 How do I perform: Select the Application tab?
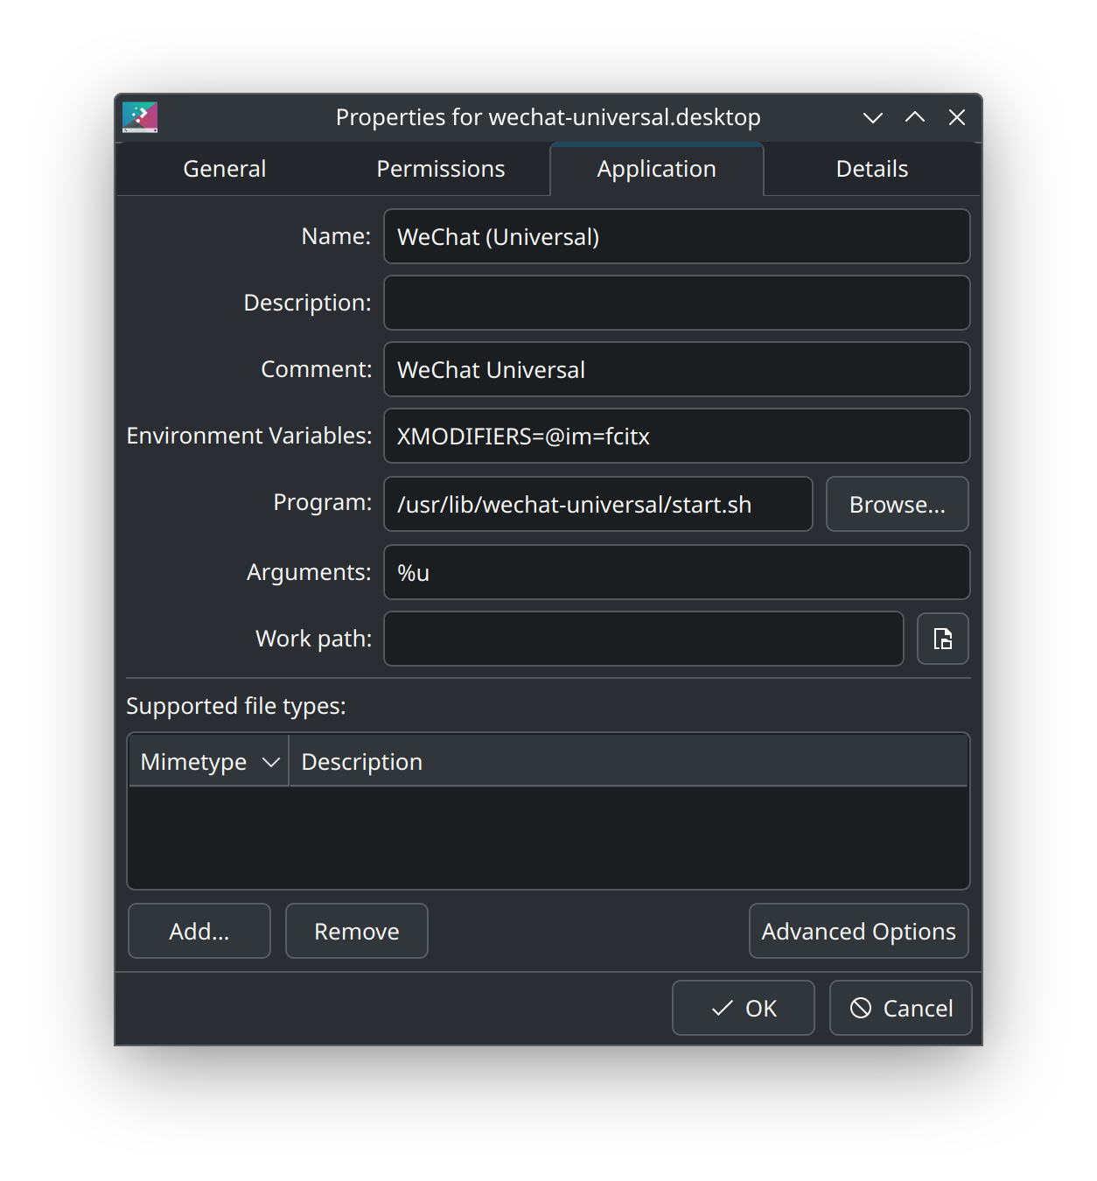656,169
